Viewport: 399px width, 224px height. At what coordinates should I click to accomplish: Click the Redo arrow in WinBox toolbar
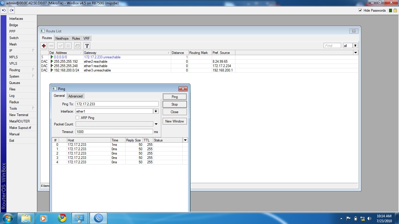11,10
